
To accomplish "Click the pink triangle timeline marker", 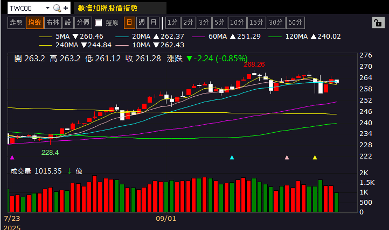I will tap(287, 157).
